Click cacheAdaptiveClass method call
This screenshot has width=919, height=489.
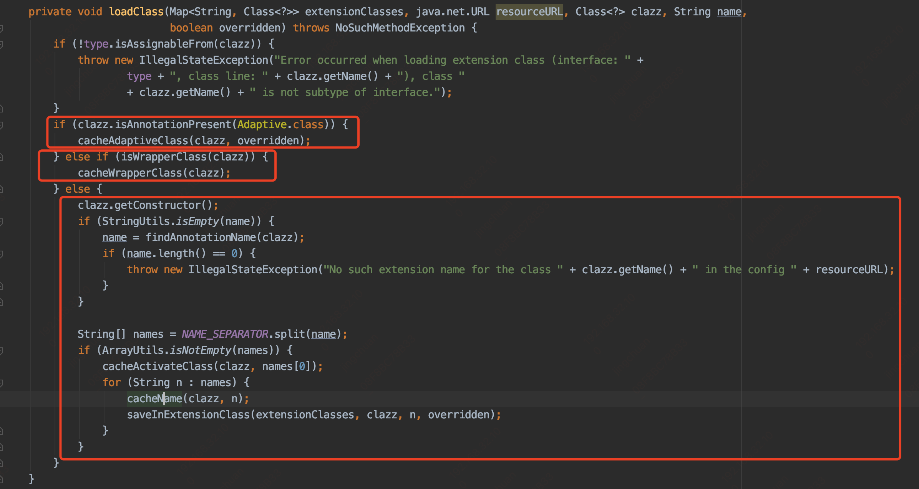click(133, 141)
